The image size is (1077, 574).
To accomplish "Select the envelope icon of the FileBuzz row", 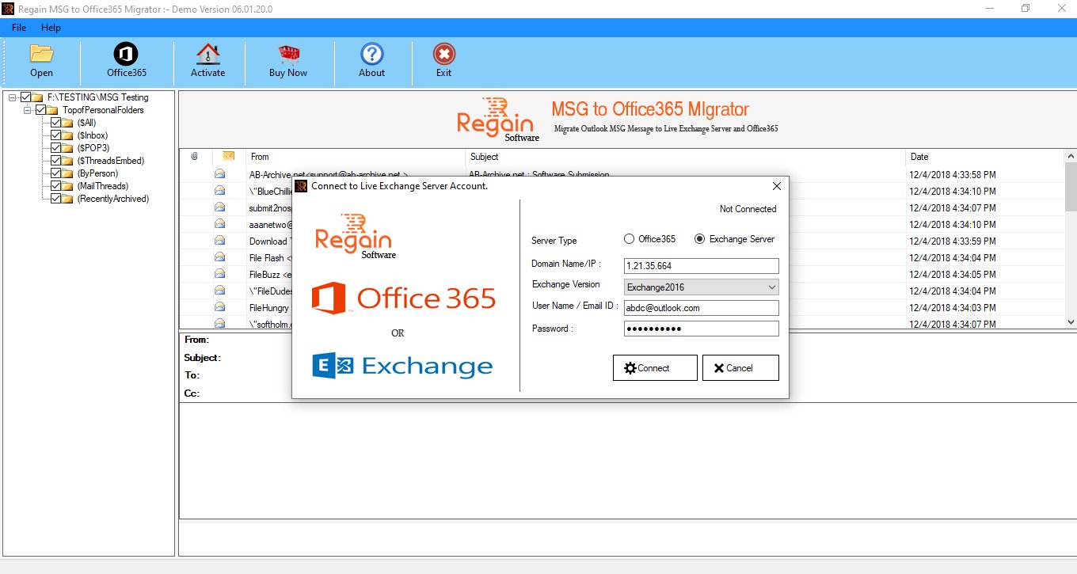I will click(x=219, y=274).
